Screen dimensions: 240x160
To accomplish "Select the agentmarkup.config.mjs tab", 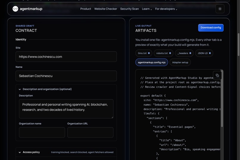I will click(x=152, y=62).
